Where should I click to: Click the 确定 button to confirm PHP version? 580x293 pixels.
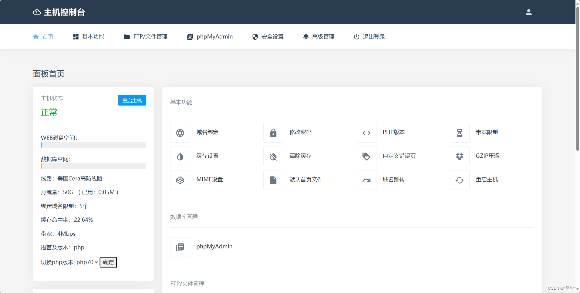[108, 262]
